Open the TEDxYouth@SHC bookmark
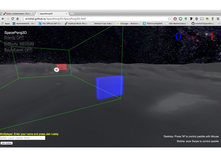This screenshot has width=221, height=157. pyautogui.click(x=153, y=24)
